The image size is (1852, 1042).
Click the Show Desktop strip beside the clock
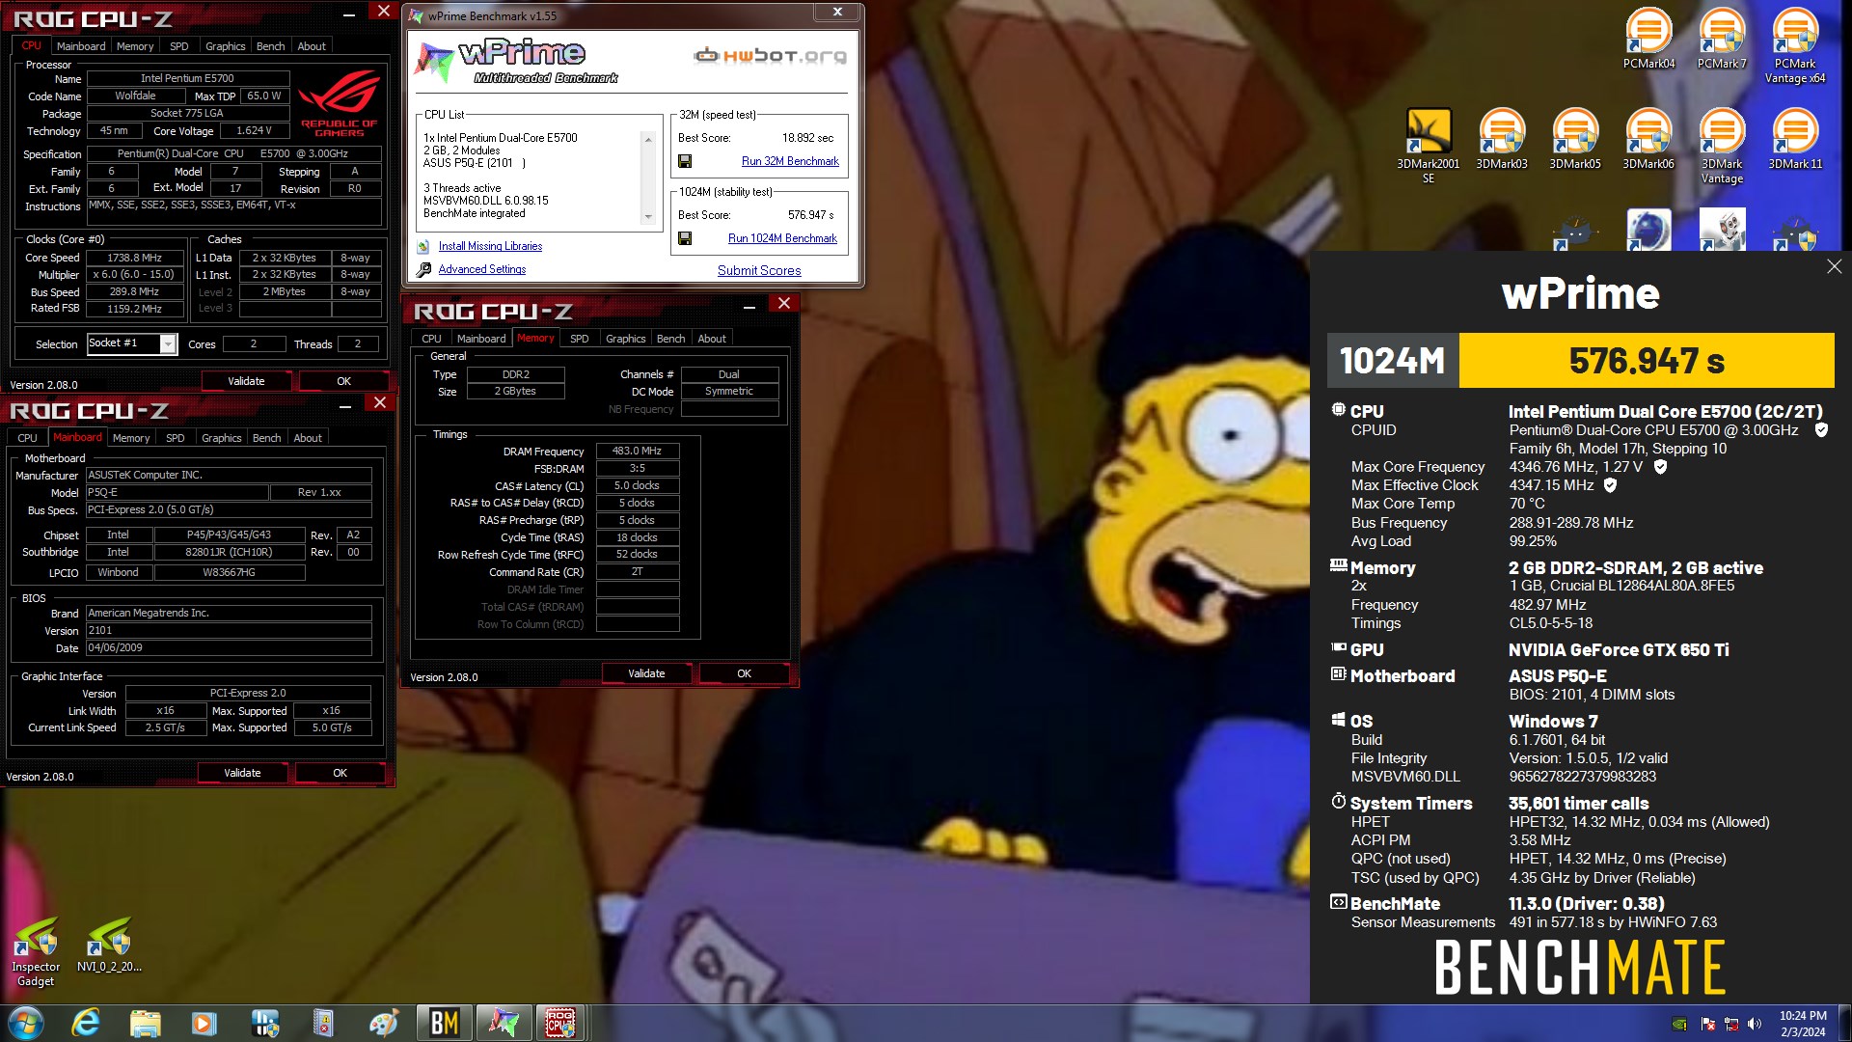coord(1844,1023)
